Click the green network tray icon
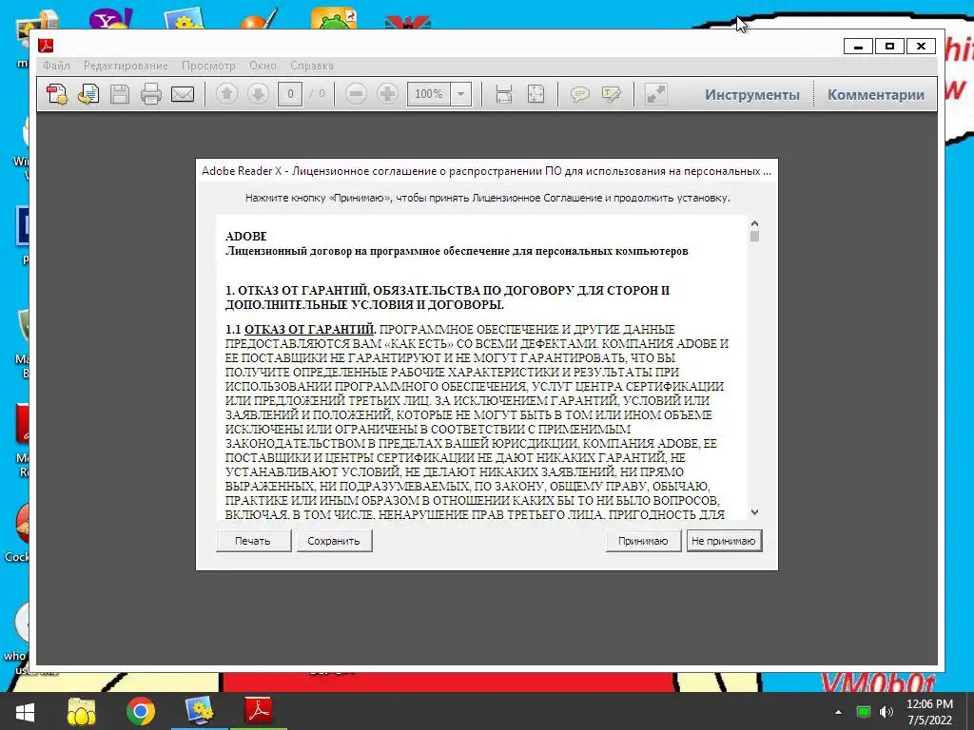Screen dimensions: 974x730 pyautogui.click(x=864, y=712)
